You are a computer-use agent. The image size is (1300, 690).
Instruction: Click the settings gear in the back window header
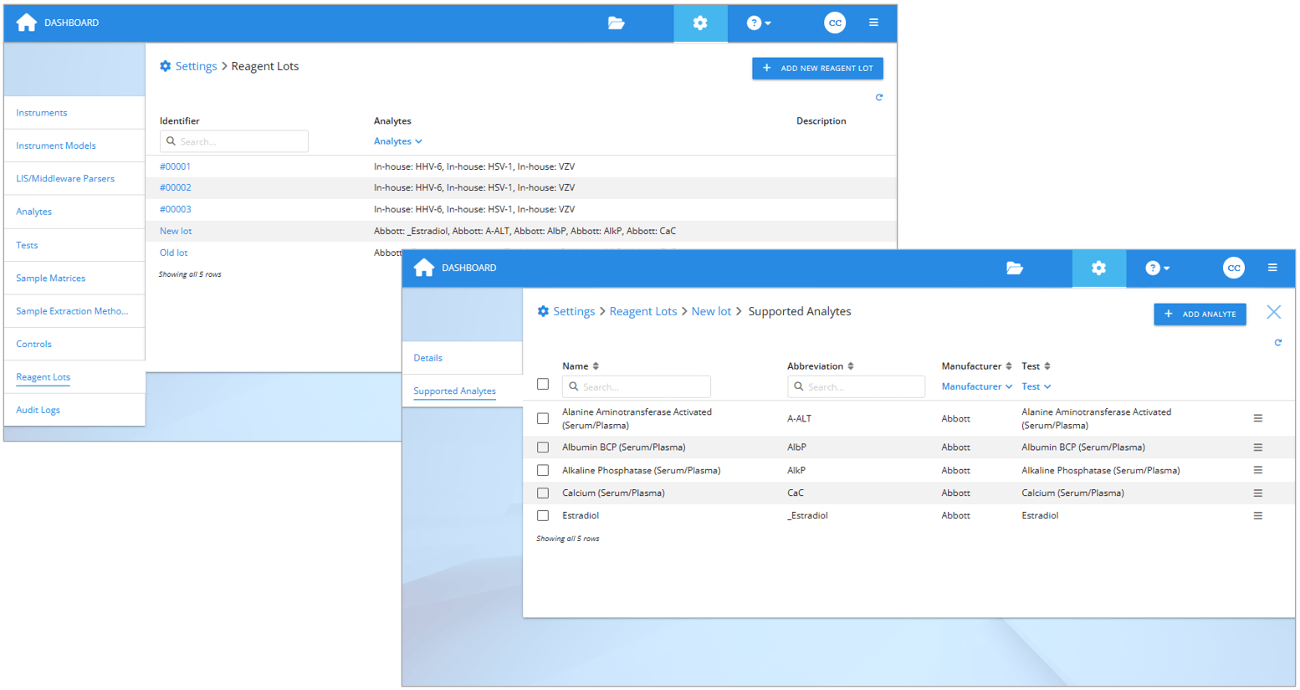coord(699,23)
